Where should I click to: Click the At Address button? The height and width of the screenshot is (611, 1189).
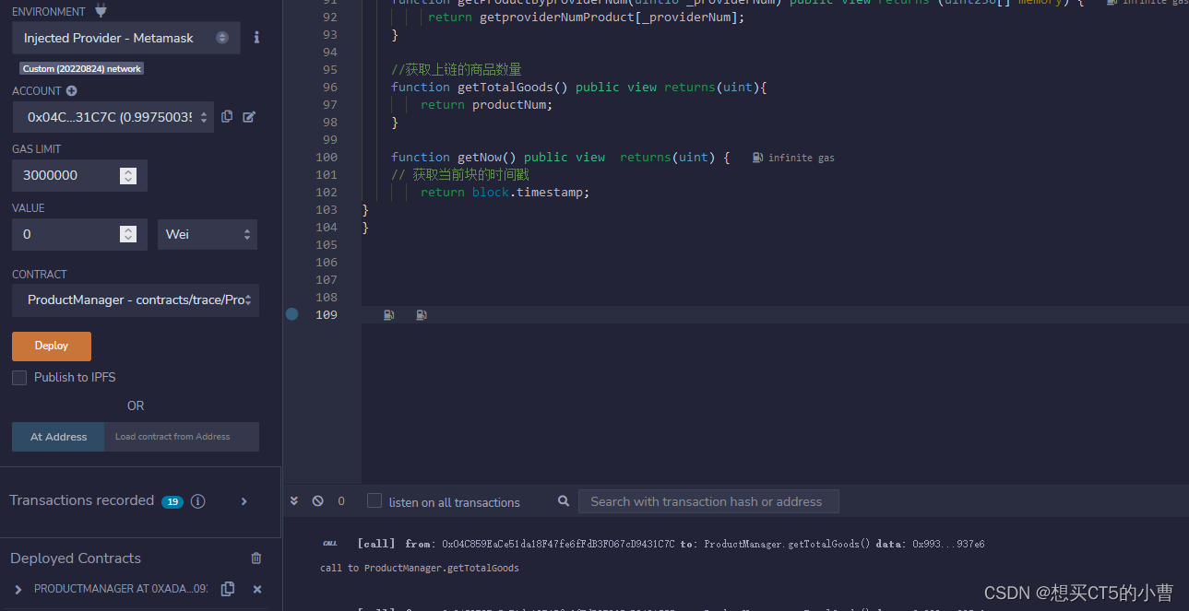[x=57, y=436]
